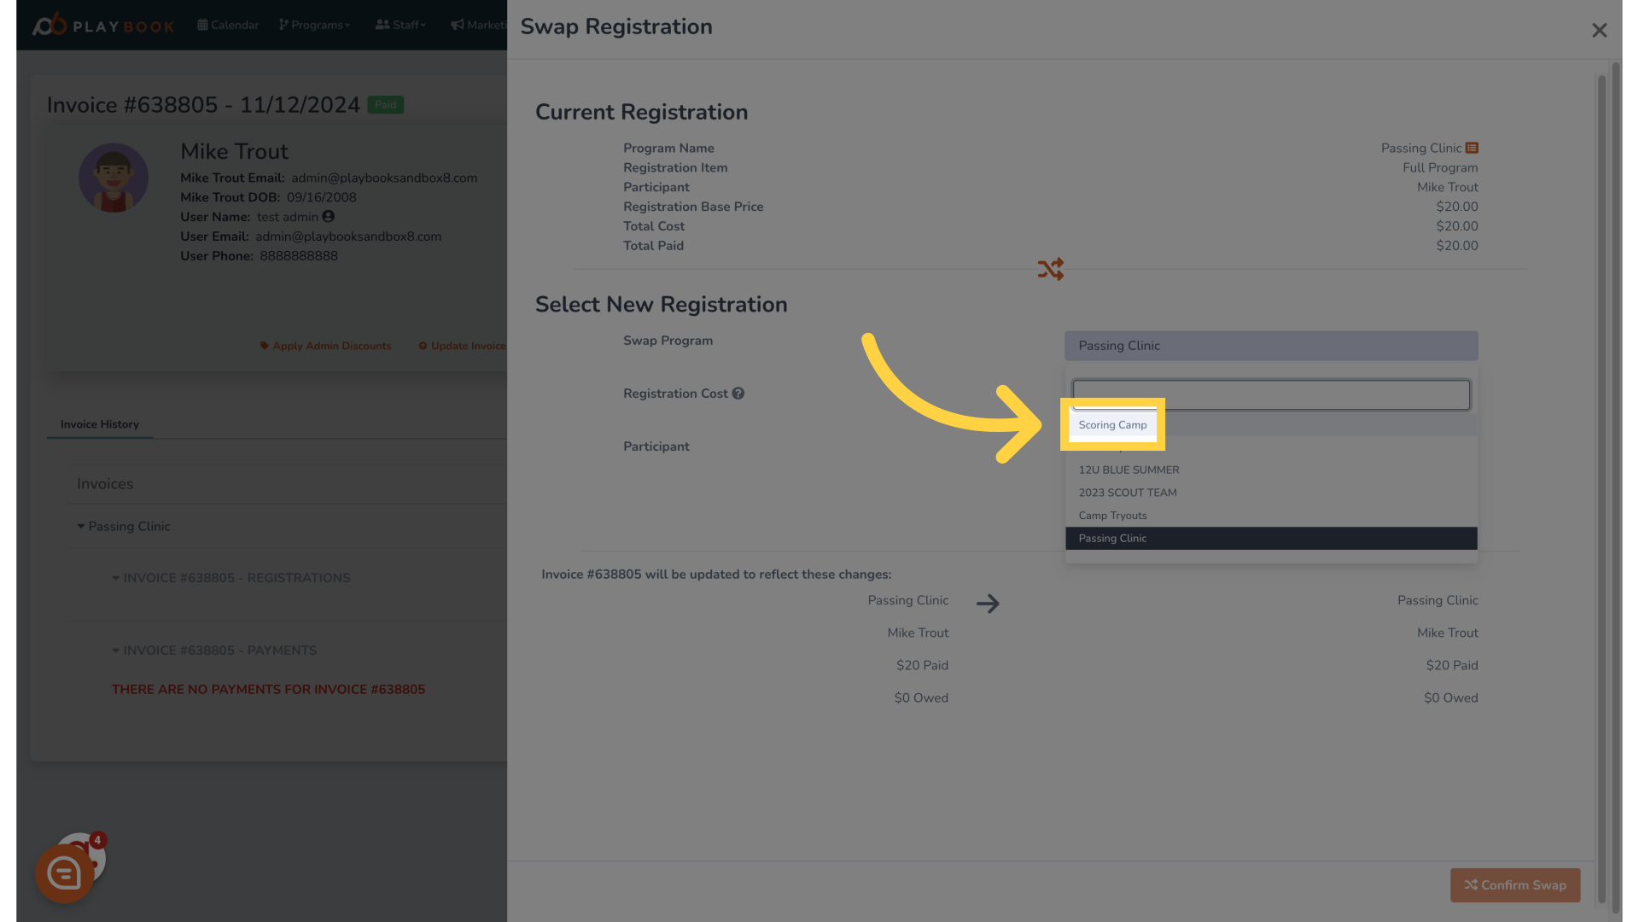The height and width of the screenshot is (922, 1639).
Task: Select Scoring Camp from the program list
Action: (x=1112, y=424)
